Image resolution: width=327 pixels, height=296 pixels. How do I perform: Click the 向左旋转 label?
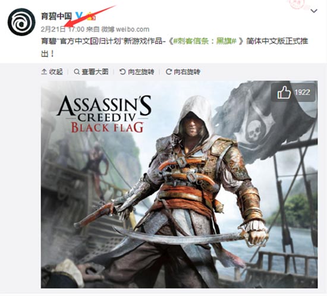pos(141,72)
